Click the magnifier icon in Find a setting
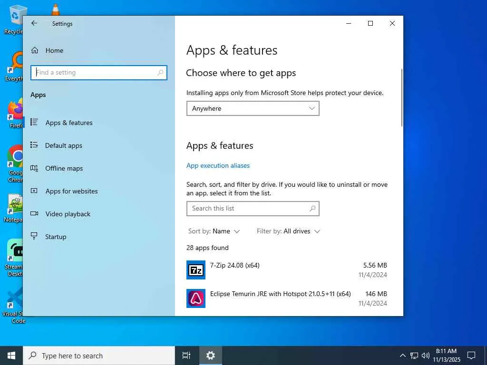Image resolution: width=487 pixels, height=365 pixels. coord(160,73)
